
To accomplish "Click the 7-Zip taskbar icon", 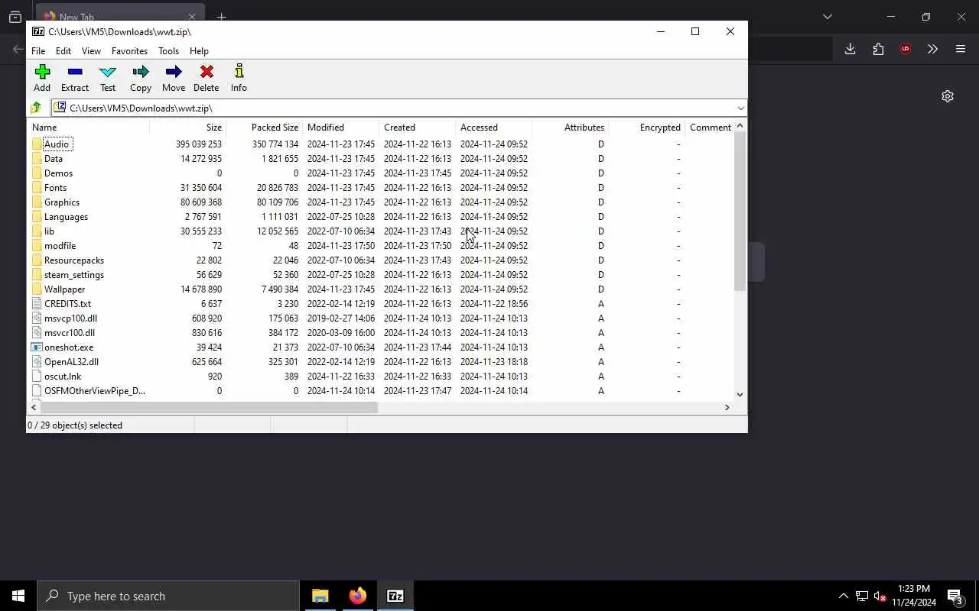I will tap(395, 596).
